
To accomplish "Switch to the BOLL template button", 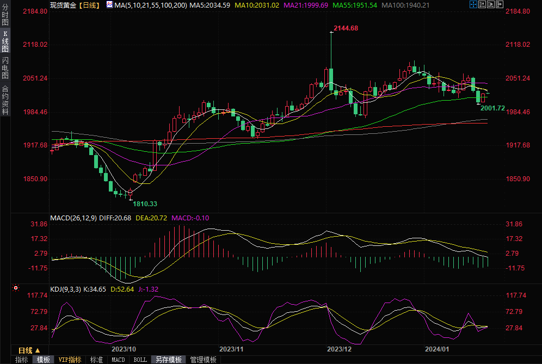I will 140,360.
